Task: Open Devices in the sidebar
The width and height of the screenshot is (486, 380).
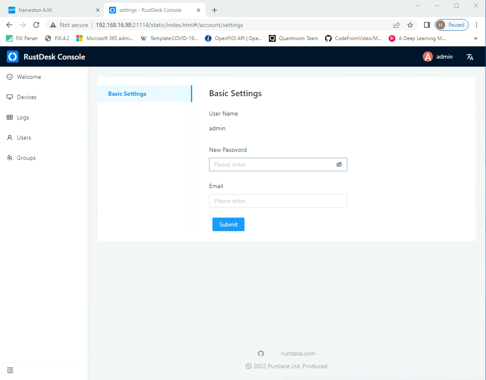Action: point(27,97)
